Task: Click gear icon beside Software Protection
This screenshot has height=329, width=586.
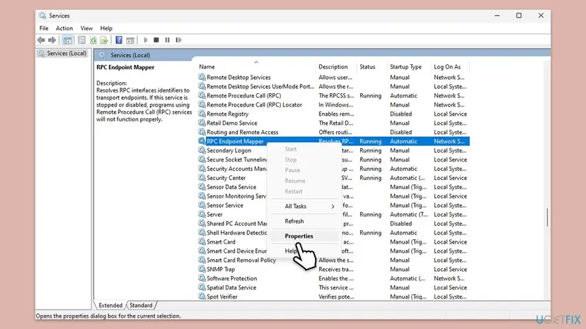Action: click(x=202, y=278)
